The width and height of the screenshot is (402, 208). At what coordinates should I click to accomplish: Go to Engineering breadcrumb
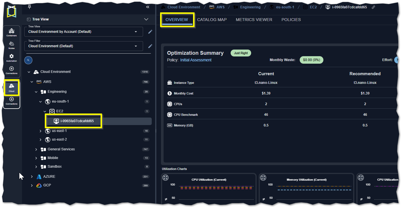click(250, 7)
